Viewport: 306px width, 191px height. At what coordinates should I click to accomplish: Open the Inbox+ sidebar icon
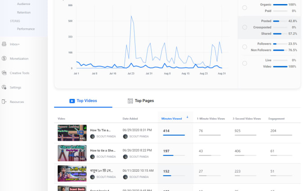pos(4,44)
